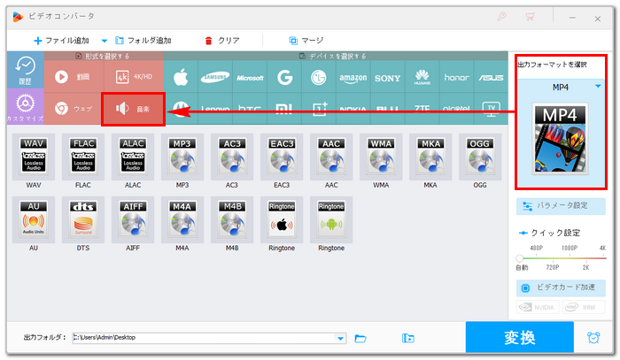Expand the MP4 output format dropdown
Viewport: 620px width, 360px height.
point(598,87)
